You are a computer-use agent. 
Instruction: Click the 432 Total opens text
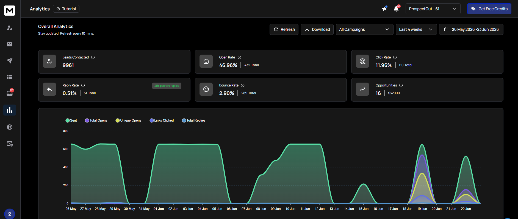coord(251,65)
